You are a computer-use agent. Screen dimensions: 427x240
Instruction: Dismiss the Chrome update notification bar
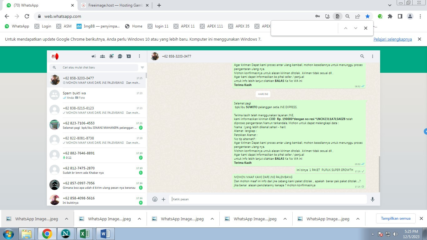[x=420, y=39]
